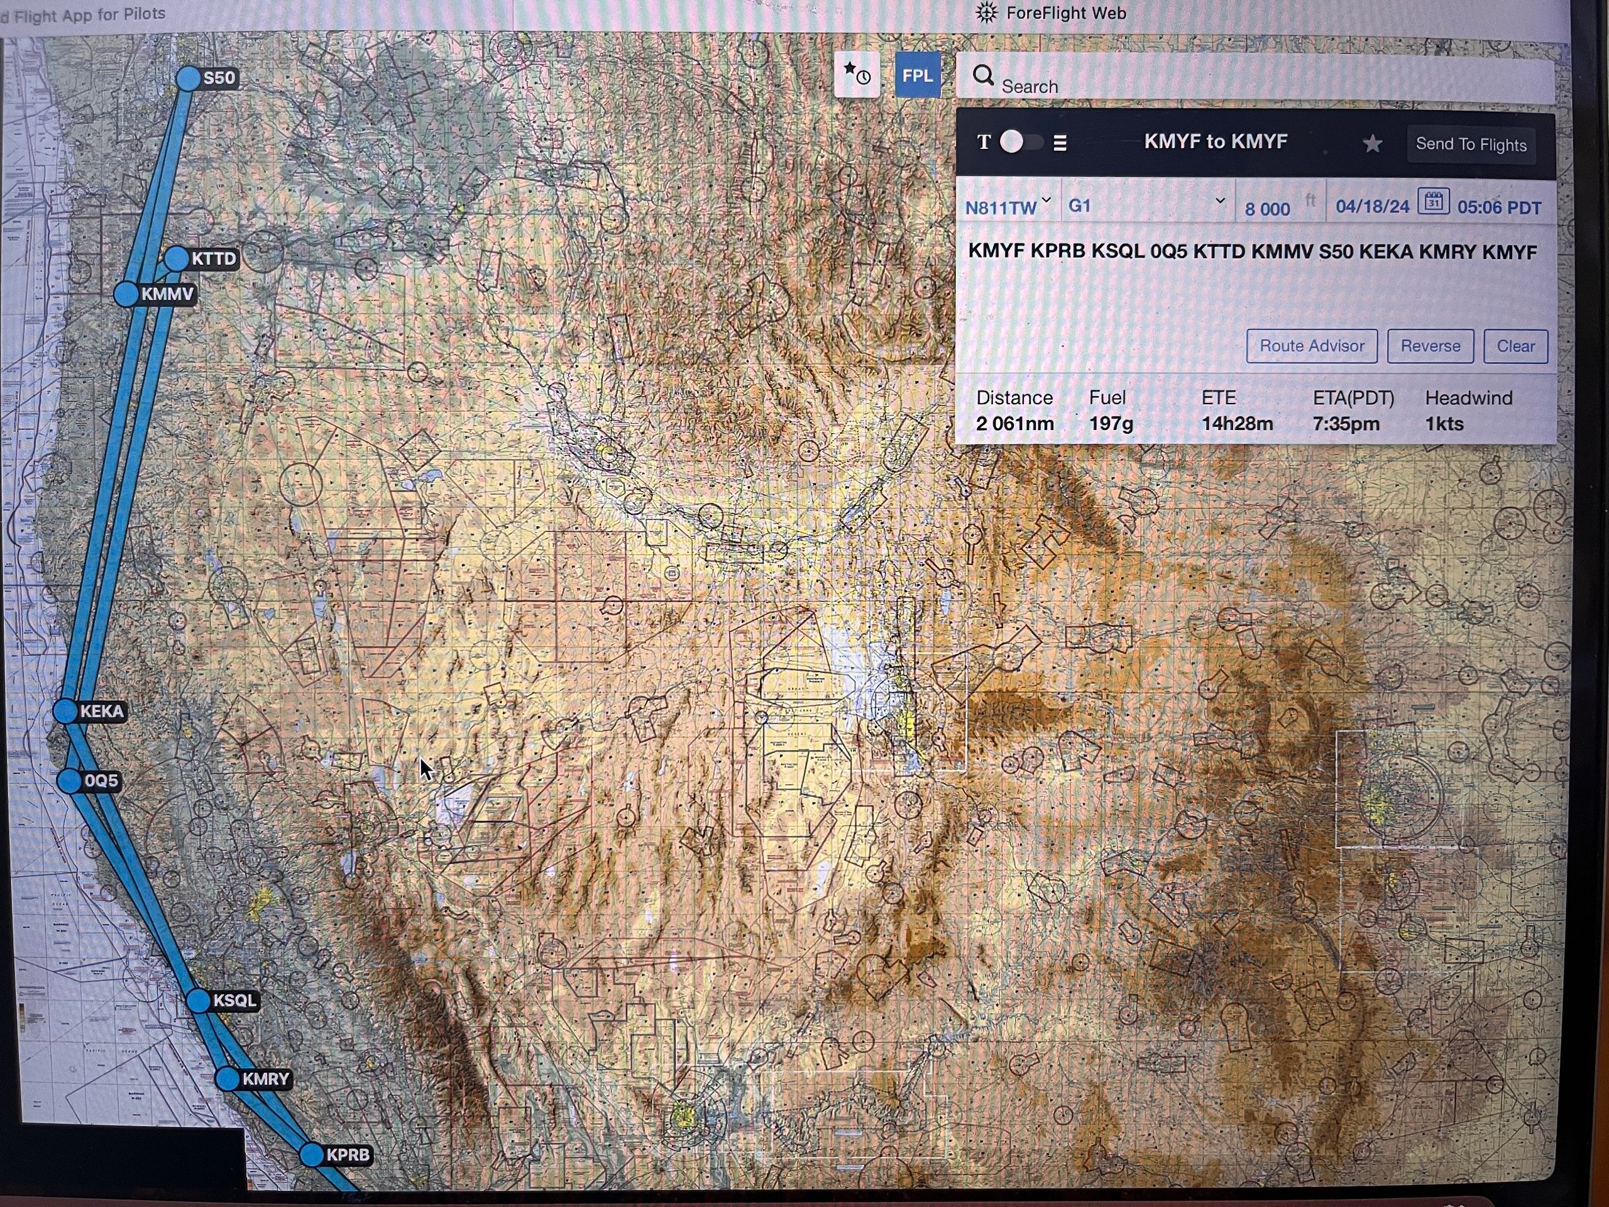The image size is (1609, 1207).
Task: Click the KPRB waypoint marker on map
Action: coord(312,1155)
